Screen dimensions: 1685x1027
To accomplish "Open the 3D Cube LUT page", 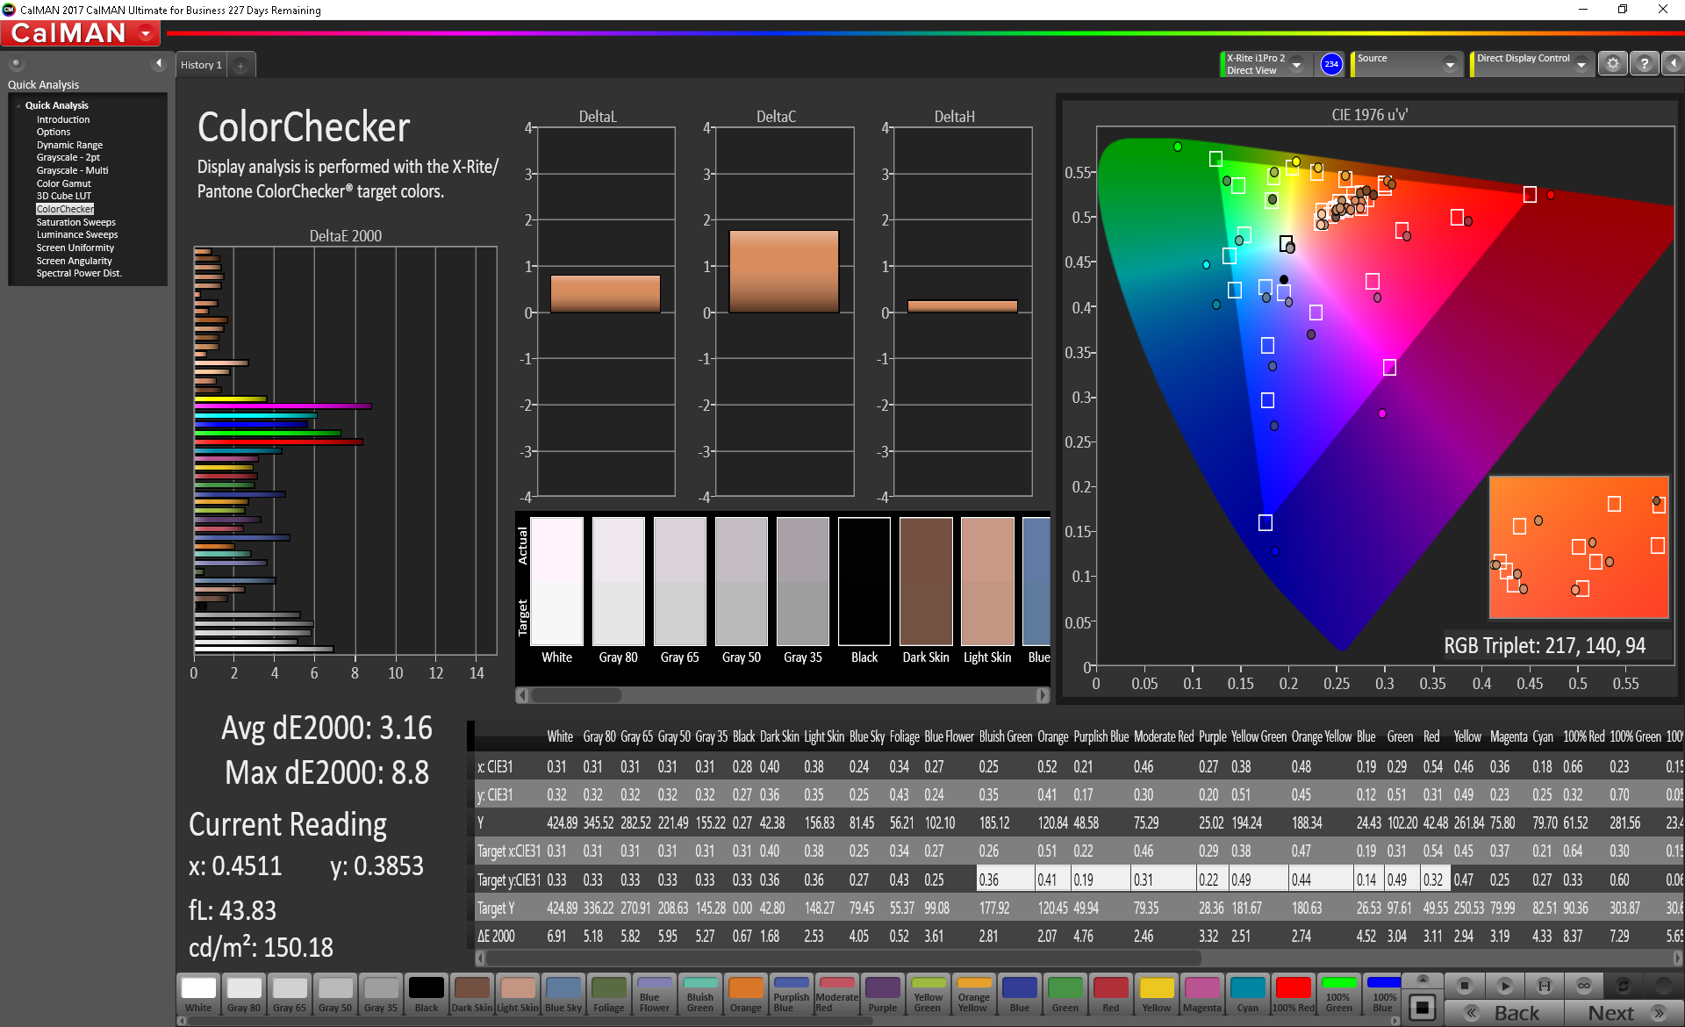I will coord(64,197).
